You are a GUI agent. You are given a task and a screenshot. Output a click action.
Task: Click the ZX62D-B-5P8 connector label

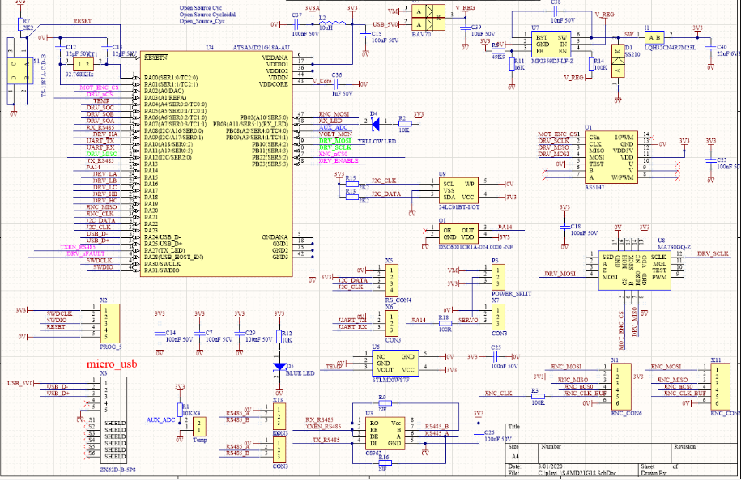click(118, 470)
